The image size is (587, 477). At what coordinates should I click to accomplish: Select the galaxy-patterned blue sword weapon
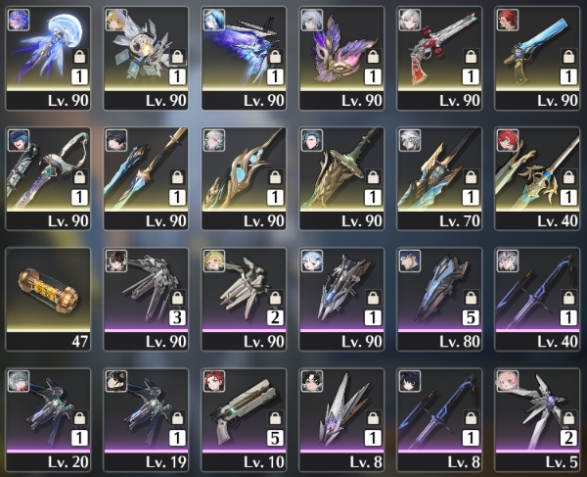244,58
